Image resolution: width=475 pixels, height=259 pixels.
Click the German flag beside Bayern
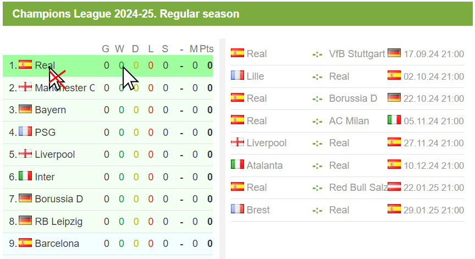pos(25,109)
